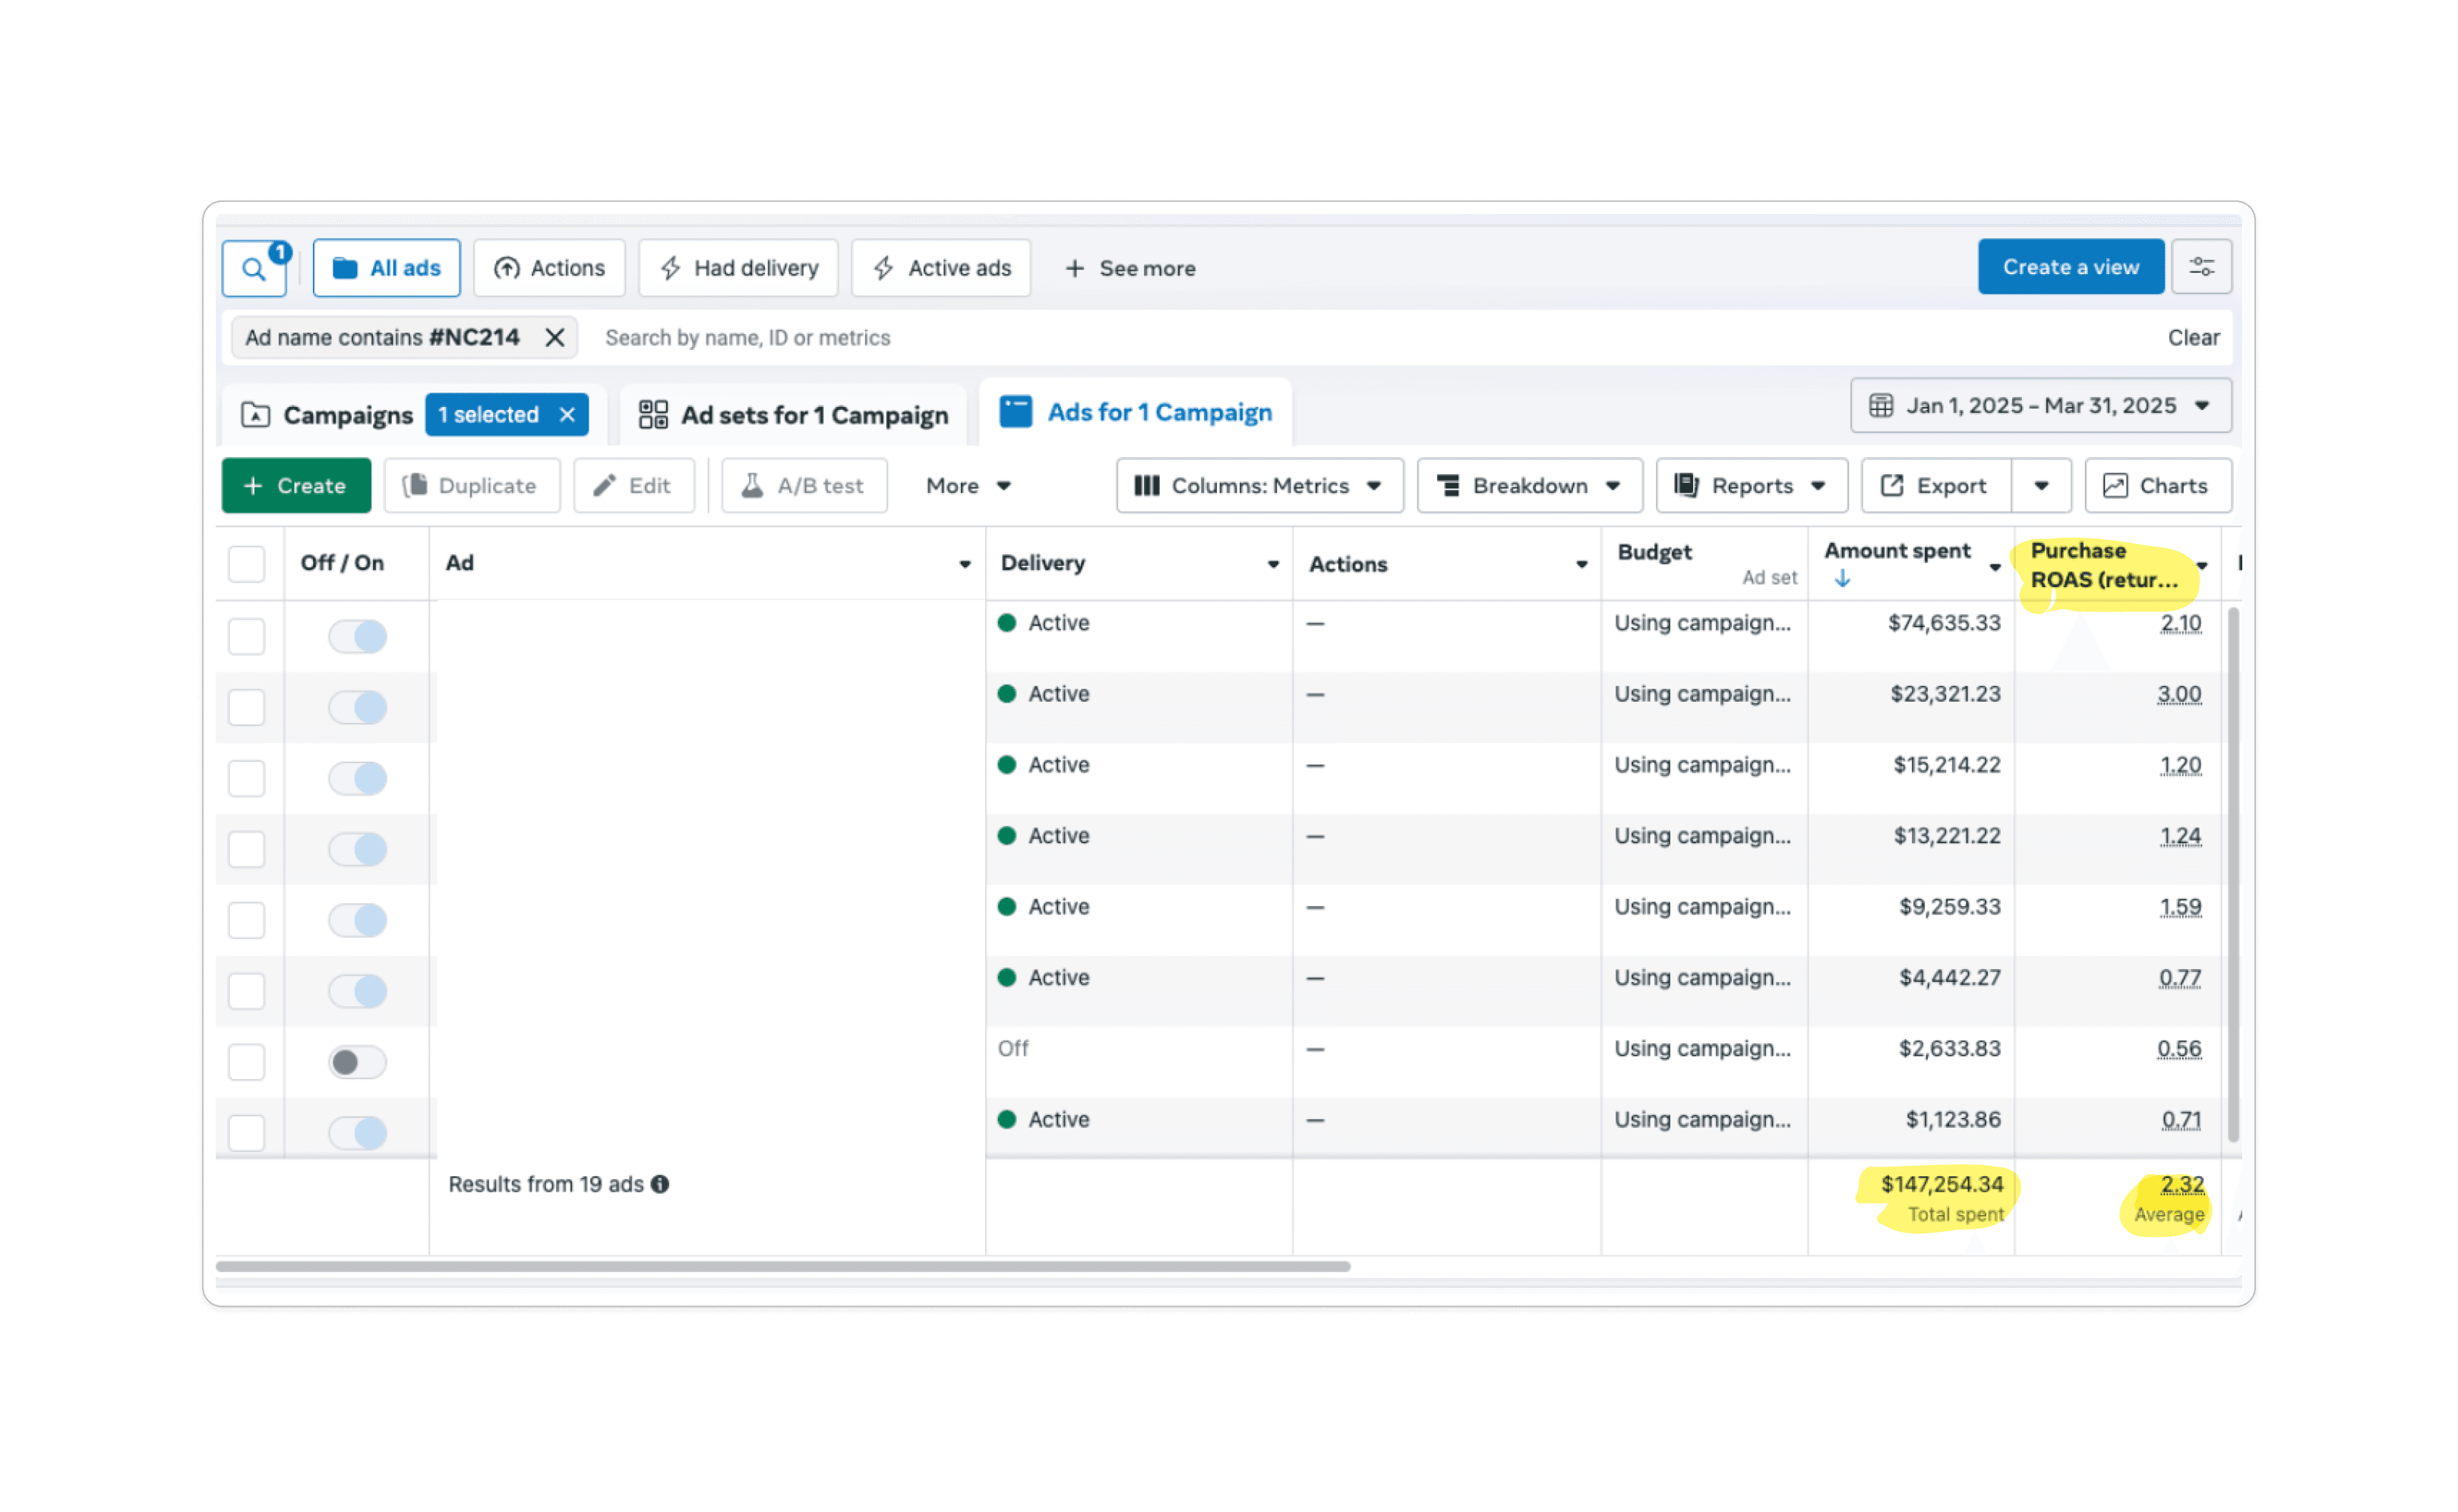Tick the select-all checkbox in table header
The width and height of the screenshot is (2458, 1512).
click(x=246, y=564)
